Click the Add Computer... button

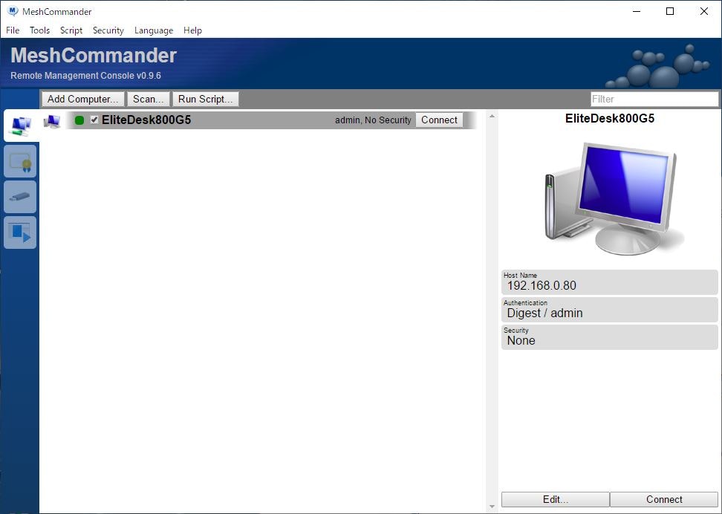[83, 99]
